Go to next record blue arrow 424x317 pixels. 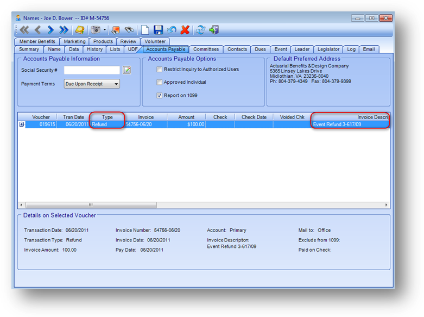[x=50, y=30]
